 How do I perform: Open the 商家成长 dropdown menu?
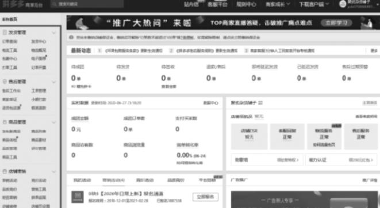278,4
